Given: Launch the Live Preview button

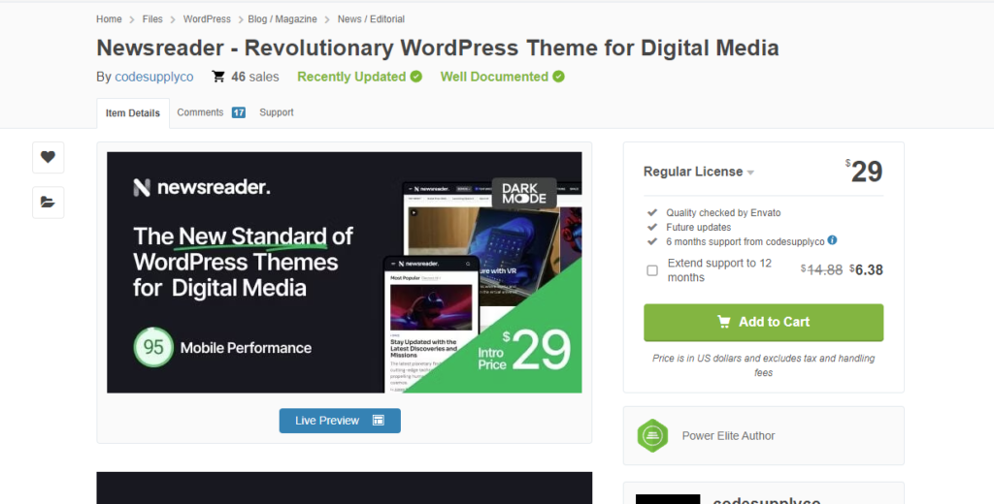Looking at the screenshot, I should pyautogui.click(x=340, y=421).
